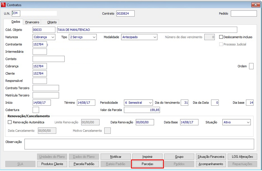Click the Contato field
Image resolution: width=262 pixels, height=171 pixels.
coord(49,59)
